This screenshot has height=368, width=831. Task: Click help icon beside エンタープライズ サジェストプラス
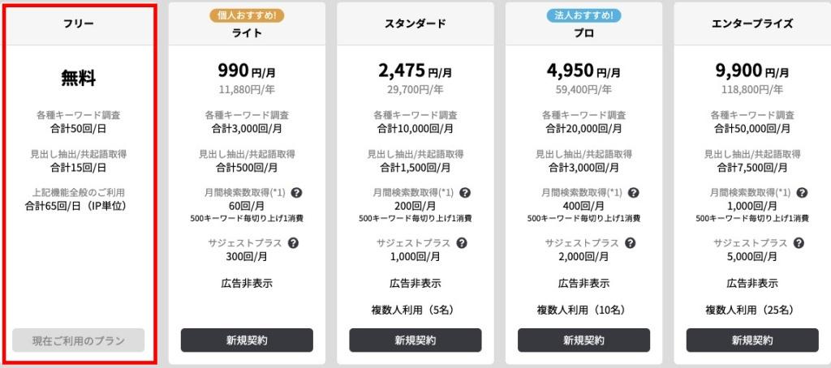click(799, 243)
